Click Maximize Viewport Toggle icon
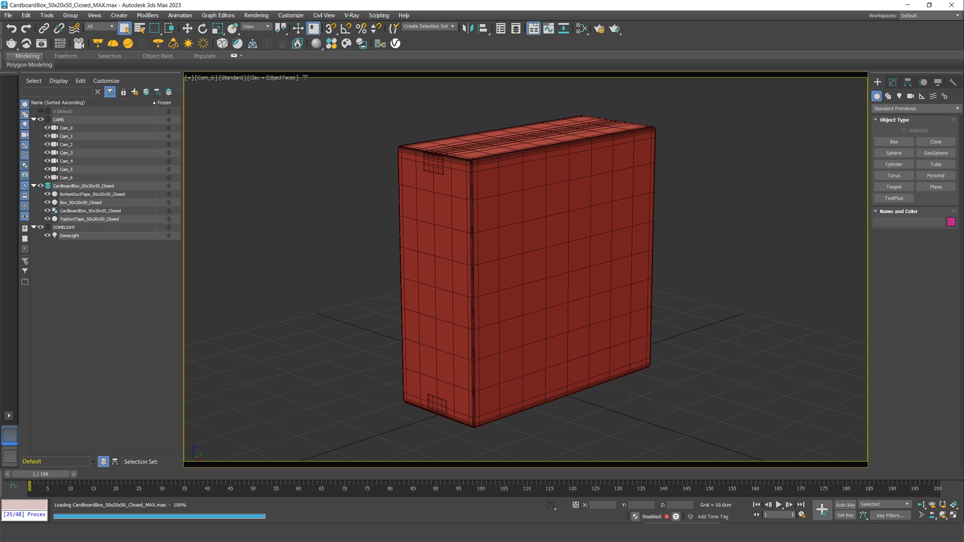The image size is (964, 542). point(953,515)
